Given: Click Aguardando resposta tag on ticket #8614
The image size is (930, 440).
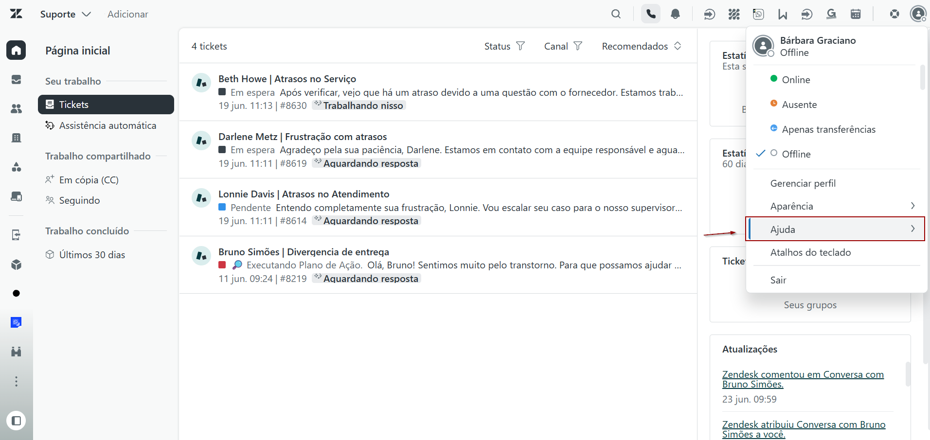Looking at the screenshot, I should click(x=366, y=221).
